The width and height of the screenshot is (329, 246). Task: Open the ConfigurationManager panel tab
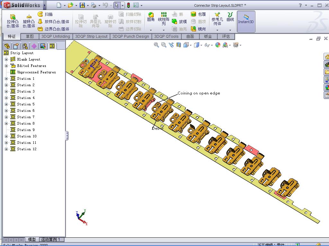[25, 46]
